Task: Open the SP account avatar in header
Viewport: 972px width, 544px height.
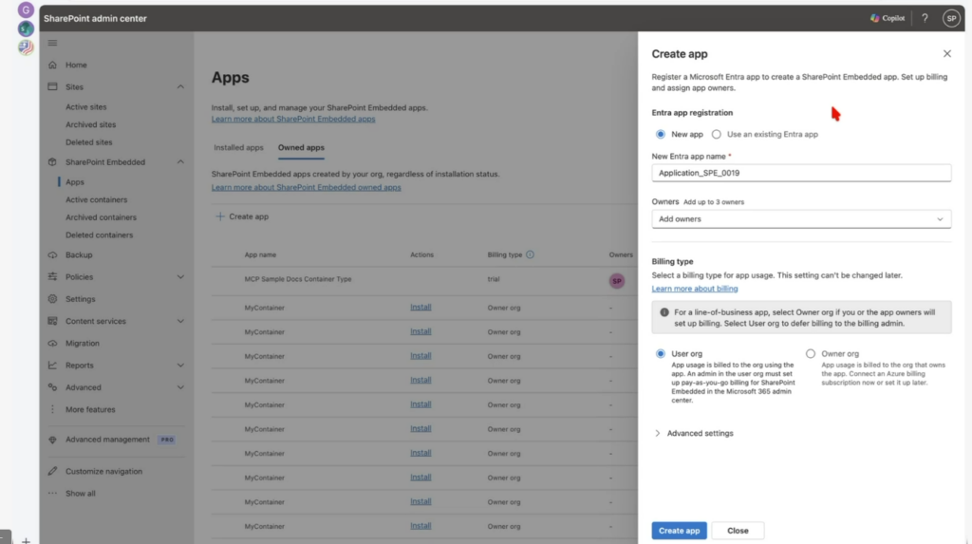Action: (951, 18)
